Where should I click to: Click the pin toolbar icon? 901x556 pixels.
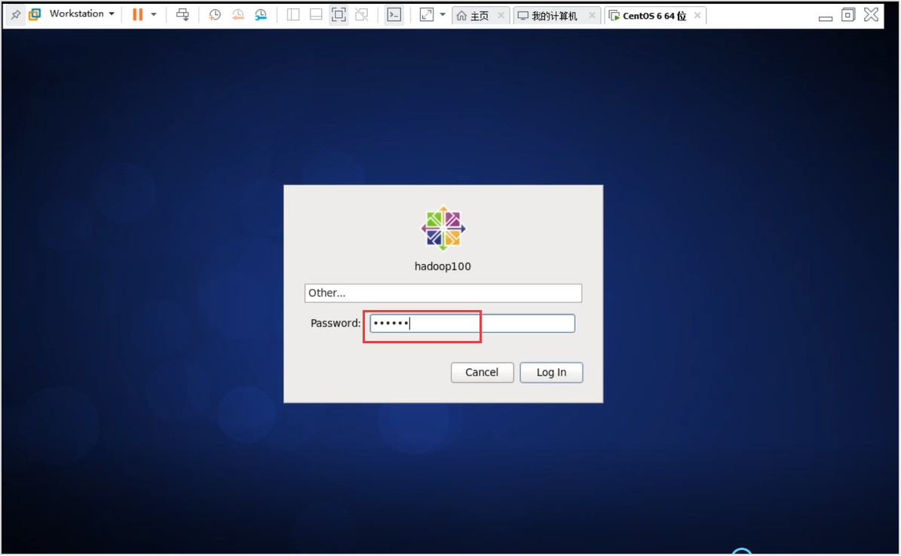[16, 14]
